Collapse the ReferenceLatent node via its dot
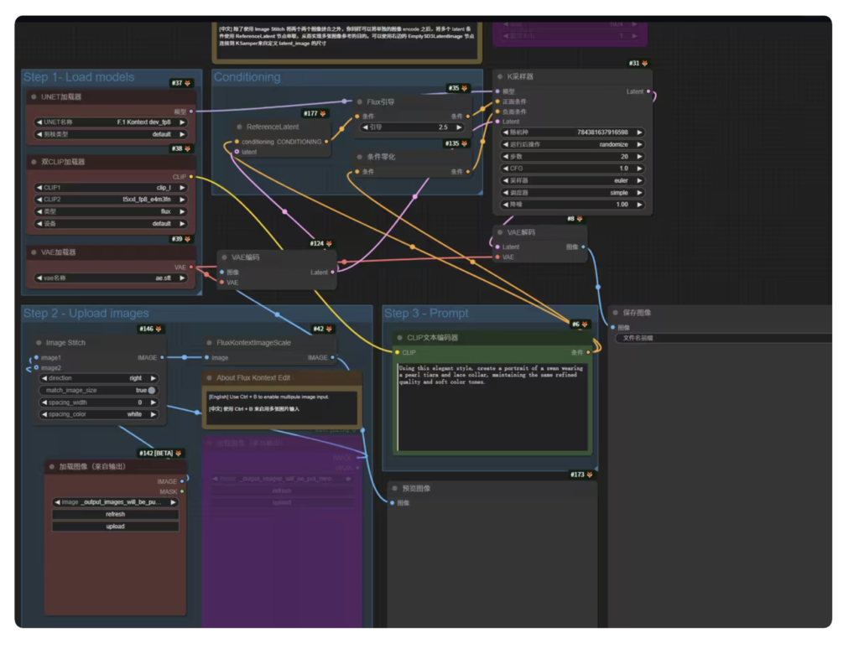 pos(239,127)
